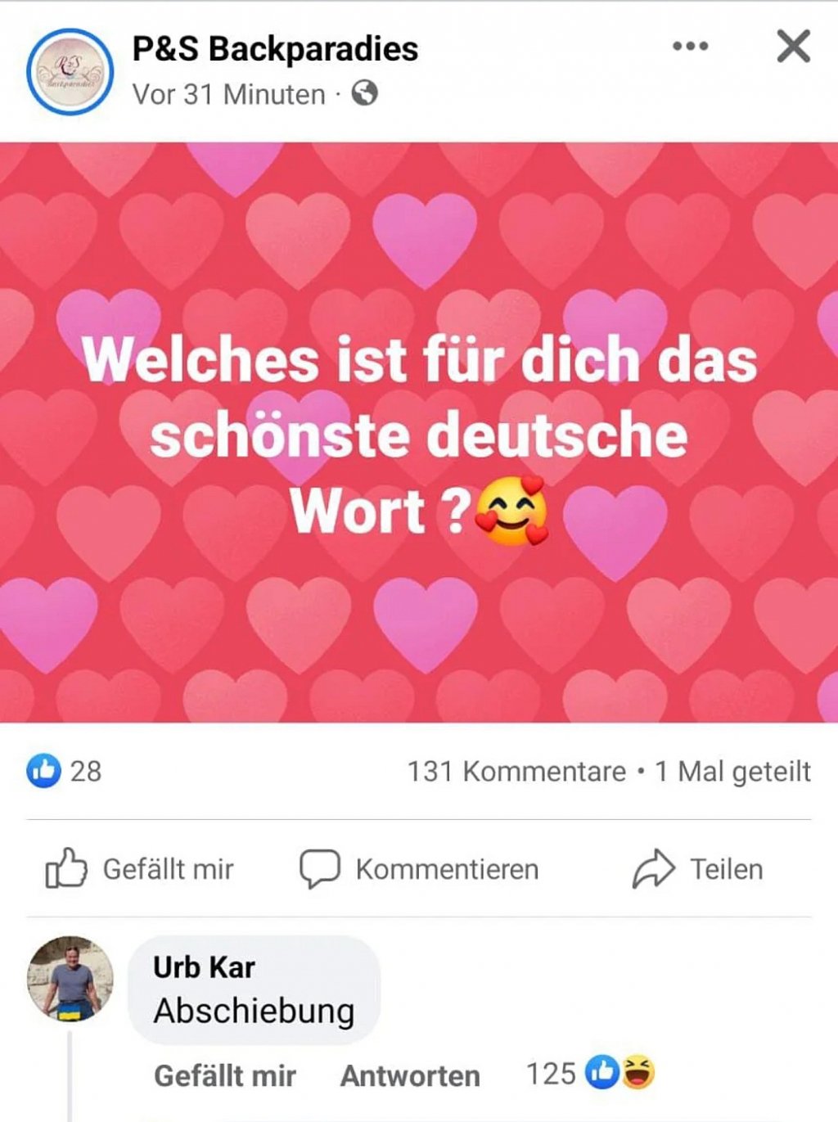The image size is (838, 1122).
Task: Click the blue like reaction on comment
Action: point(603,1072)
